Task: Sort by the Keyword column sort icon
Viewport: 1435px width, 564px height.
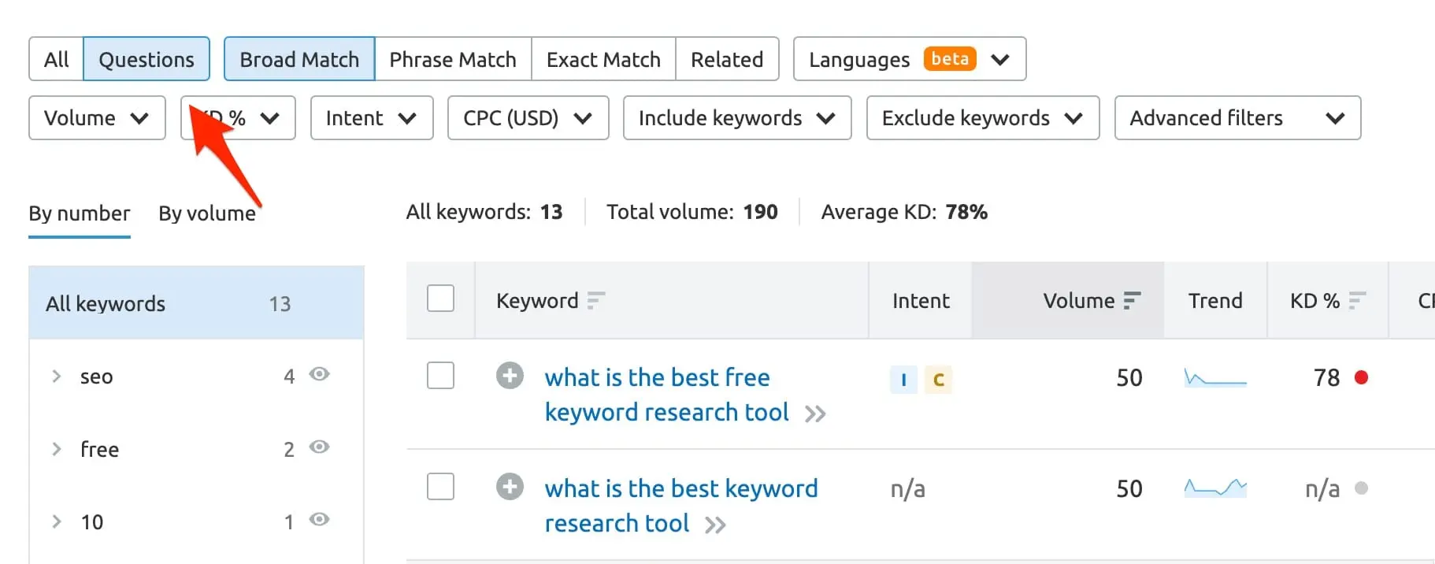Action: click(x=596, y=301)
